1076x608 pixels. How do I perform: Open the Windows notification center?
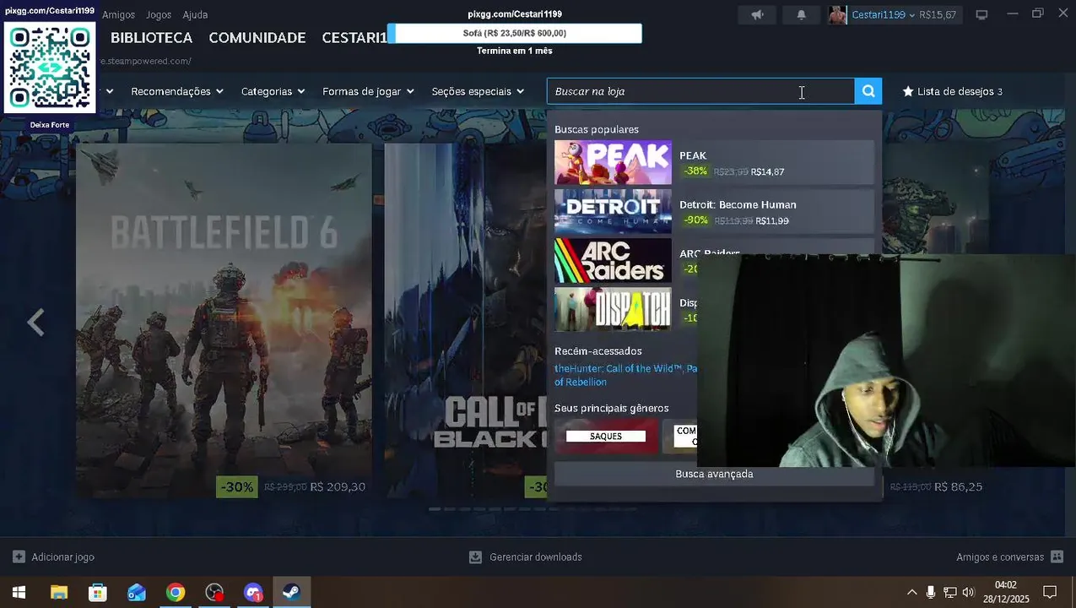click(1050, 593)
